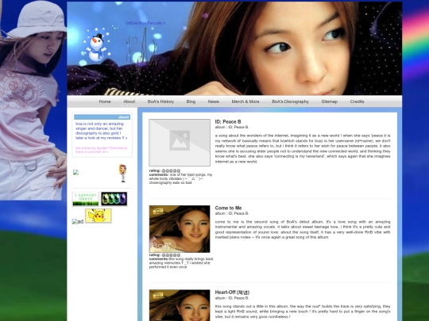Click the broken 'ad' image

(78, 221)
